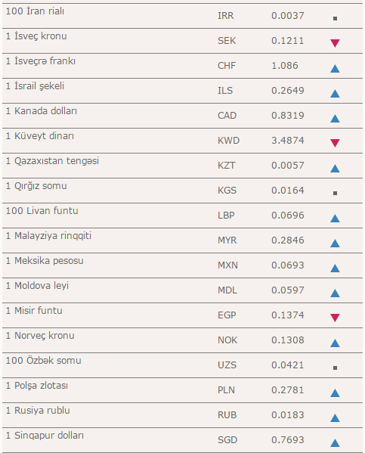Click the blue up arrow for CAD

(335, 119)
